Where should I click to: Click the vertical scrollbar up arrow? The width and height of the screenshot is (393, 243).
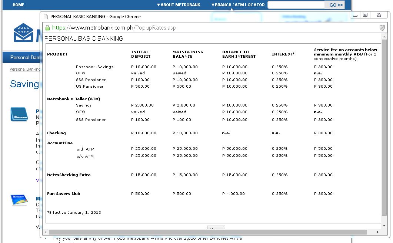pos(384,37)
